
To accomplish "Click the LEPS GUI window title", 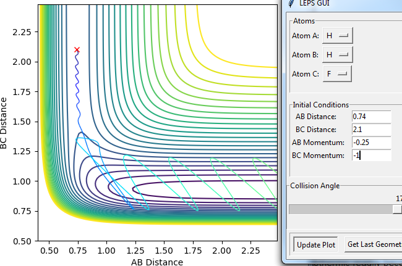I will pyautogui.click(x=314, y=3).
